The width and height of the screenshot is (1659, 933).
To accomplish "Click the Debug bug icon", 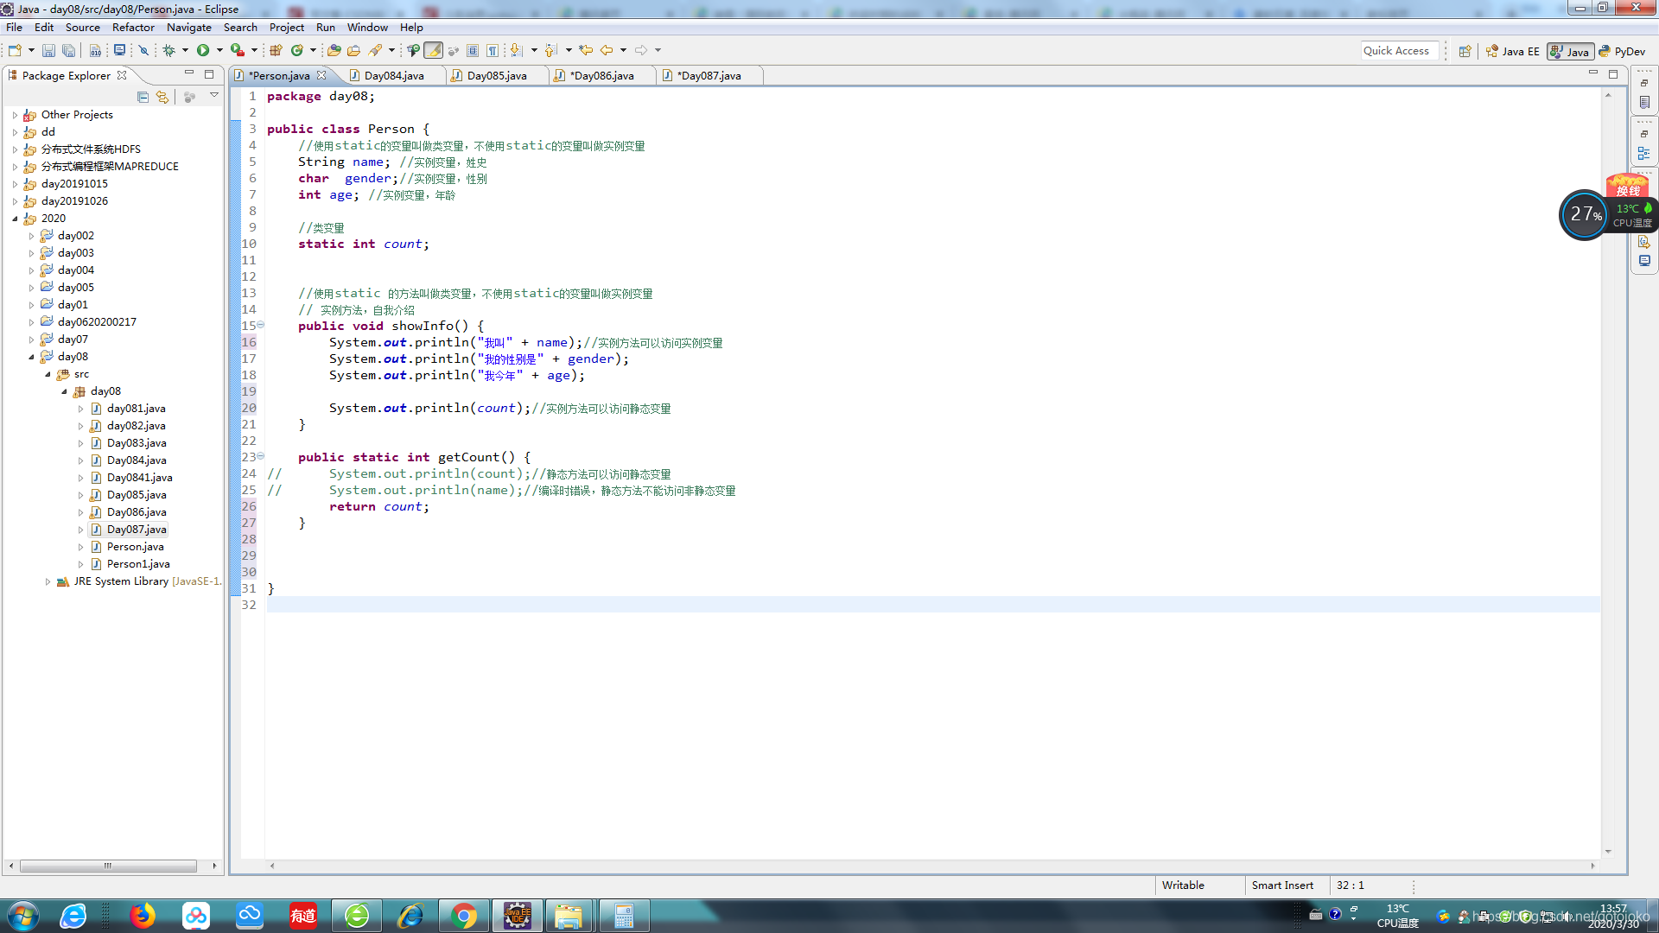I will (x=169, y=50).
